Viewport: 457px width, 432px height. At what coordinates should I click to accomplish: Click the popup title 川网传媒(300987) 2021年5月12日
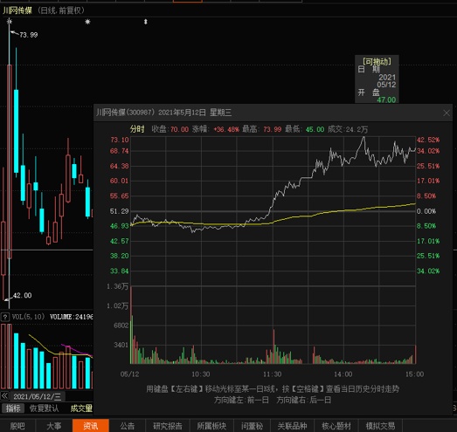point(164,113)
